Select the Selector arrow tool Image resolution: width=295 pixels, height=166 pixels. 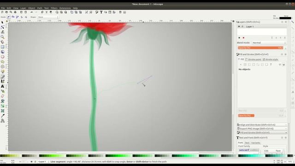pos(2,23)
